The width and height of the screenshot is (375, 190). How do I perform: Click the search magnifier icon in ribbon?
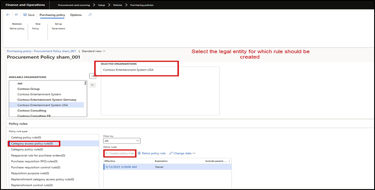[x=90, y=15]
